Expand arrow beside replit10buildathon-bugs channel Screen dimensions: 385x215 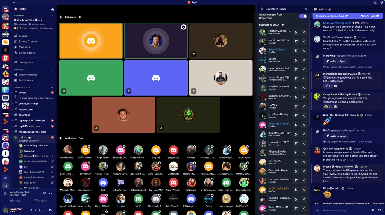(12, 132)
